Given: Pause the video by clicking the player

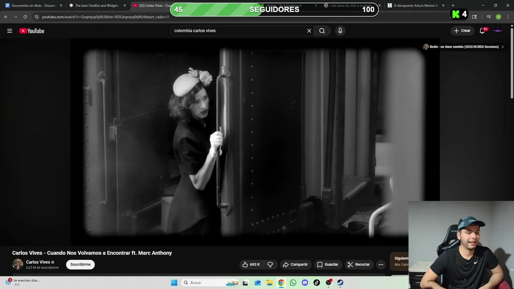Looking at the screenshot, I should click(255, 142).
